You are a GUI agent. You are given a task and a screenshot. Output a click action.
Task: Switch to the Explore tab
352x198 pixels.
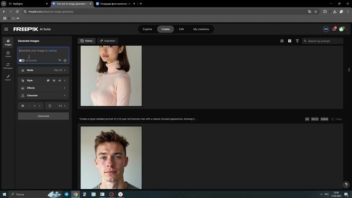pos(147,29)
